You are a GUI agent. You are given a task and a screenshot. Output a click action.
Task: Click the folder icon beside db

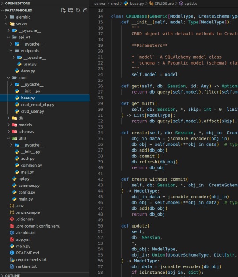click(14, 118)
